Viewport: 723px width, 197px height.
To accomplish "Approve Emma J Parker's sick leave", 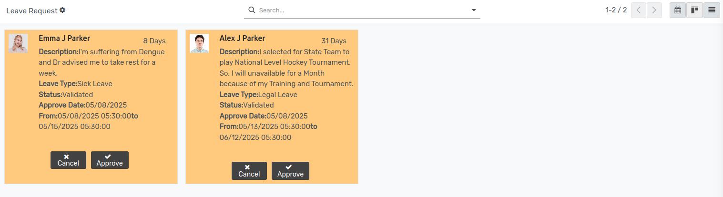I will point(110,160).
